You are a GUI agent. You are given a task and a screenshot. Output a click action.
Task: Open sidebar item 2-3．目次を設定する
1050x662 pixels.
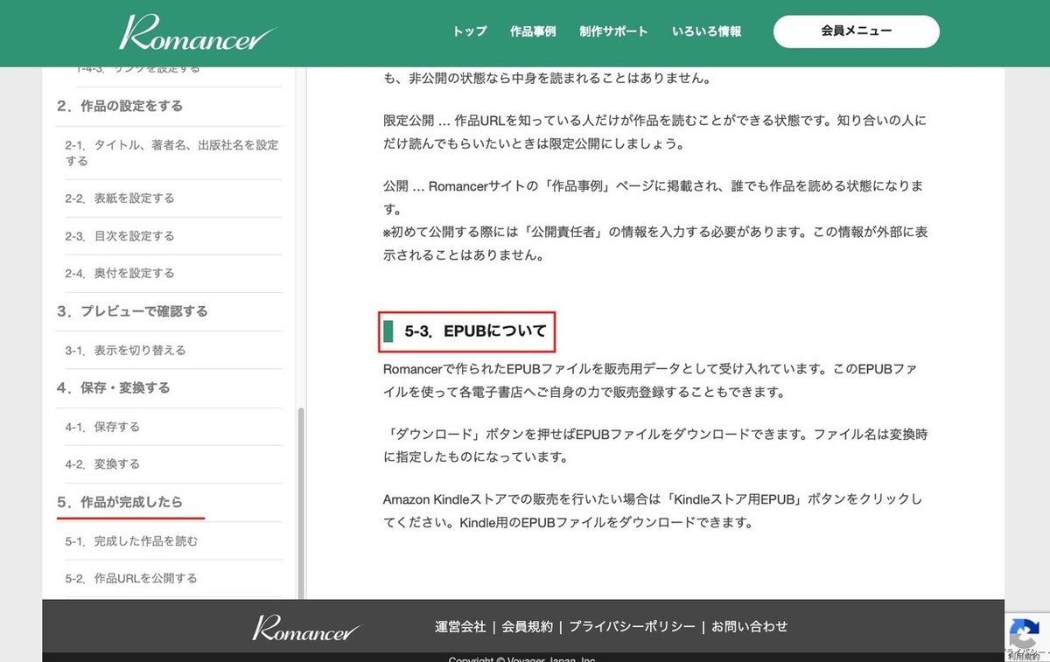[120, 236]
